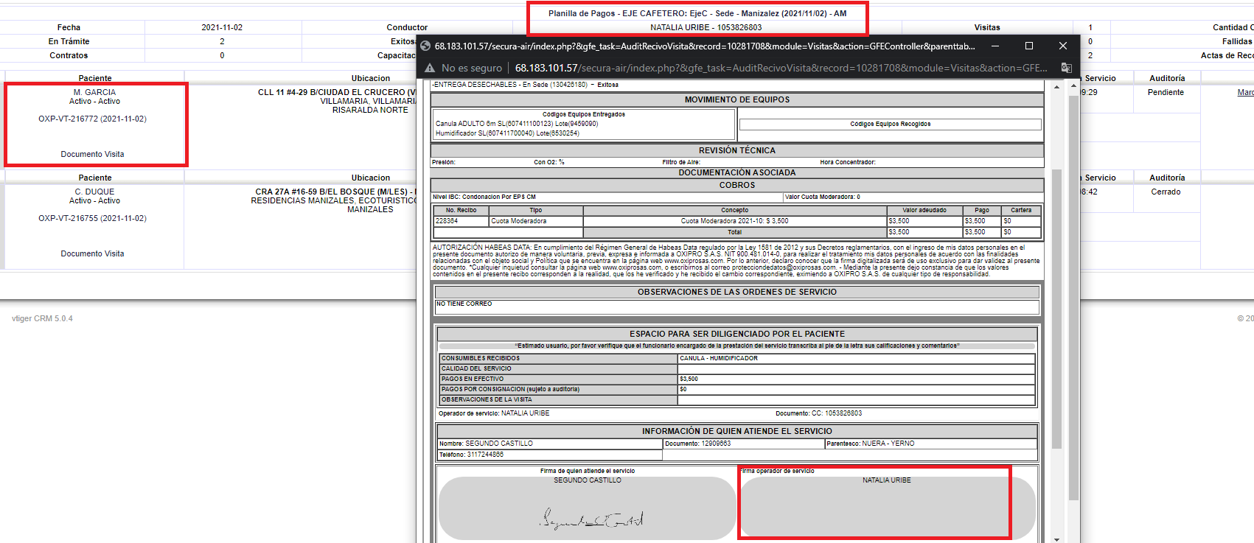Click 'Nombre: SEGUNDO CASTILLO' field
The width and height of the screenshot is (1254, 543).
(x=550, y=444)
